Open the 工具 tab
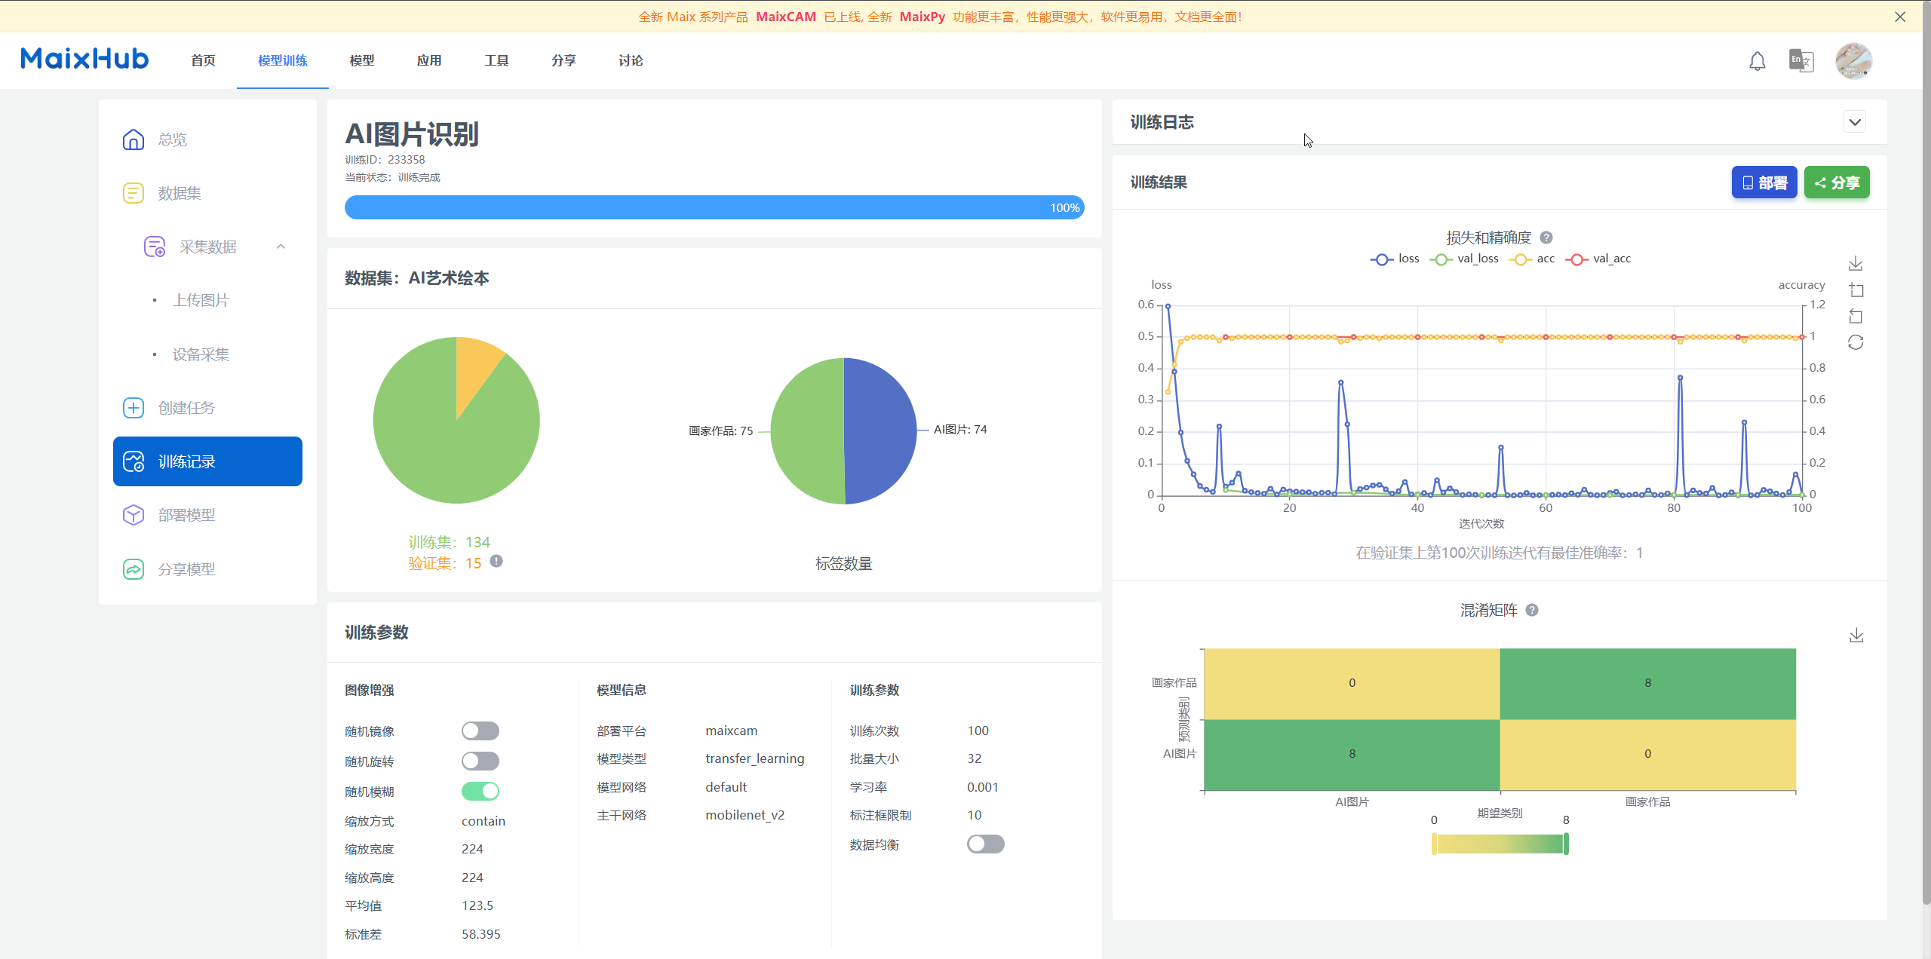Image resolution: width=1931 pixels, height=959 pixels. click(x=496, y=60)
